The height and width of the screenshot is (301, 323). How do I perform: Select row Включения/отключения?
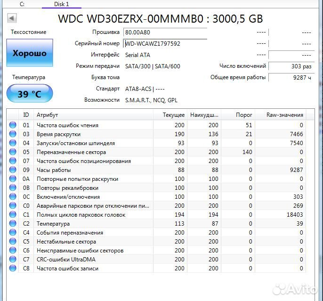coord(156,196)
